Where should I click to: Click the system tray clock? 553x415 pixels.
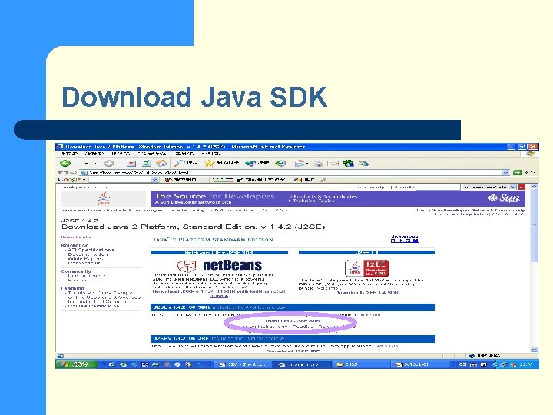tap(525, 364)
